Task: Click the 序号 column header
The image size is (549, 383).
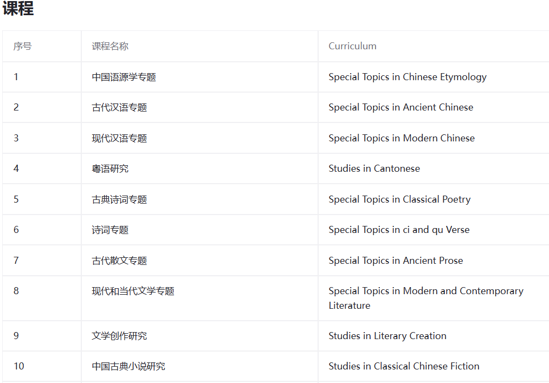Action: pyautogui.click(x=23, y=47)
